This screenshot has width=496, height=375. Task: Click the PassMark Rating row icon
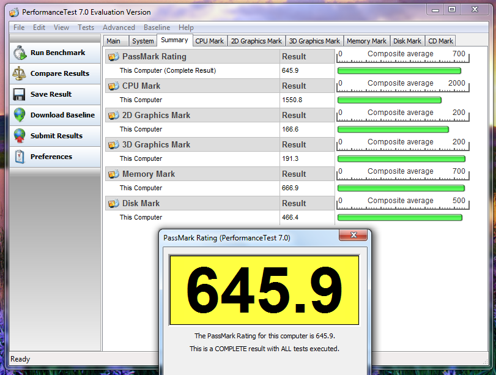pos(114,57)
